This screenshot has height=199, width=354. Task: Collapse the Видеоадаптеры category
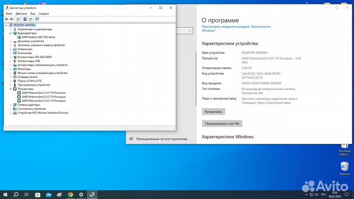coord(10,33)
